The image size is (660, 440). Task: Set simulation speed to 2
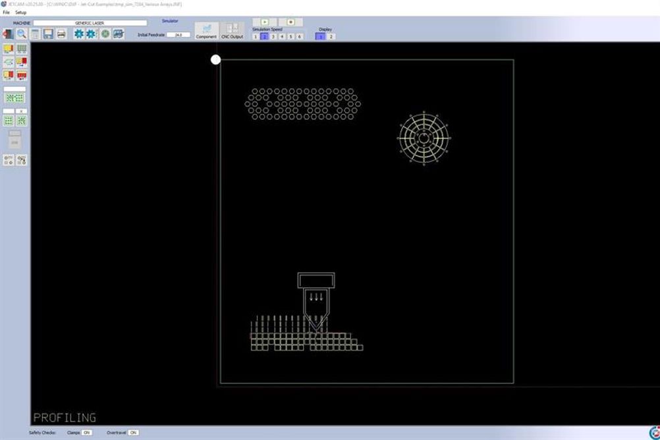tap(264, 37)
